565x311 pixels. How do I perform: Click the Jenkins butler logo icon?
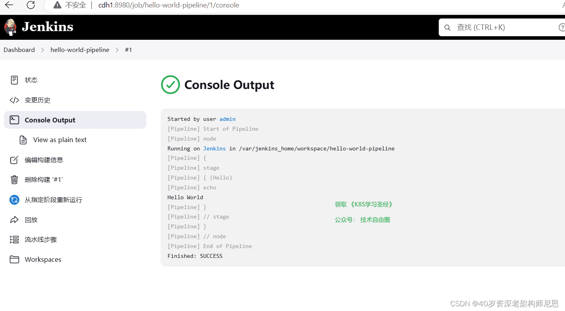pos(10,27)
